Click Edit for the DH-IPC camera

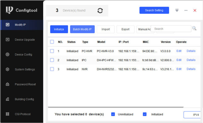179,60
